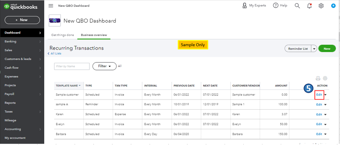Sort by Template Name column header
The width and height of the screenshot is (340, 145).
tap(68, 86)
